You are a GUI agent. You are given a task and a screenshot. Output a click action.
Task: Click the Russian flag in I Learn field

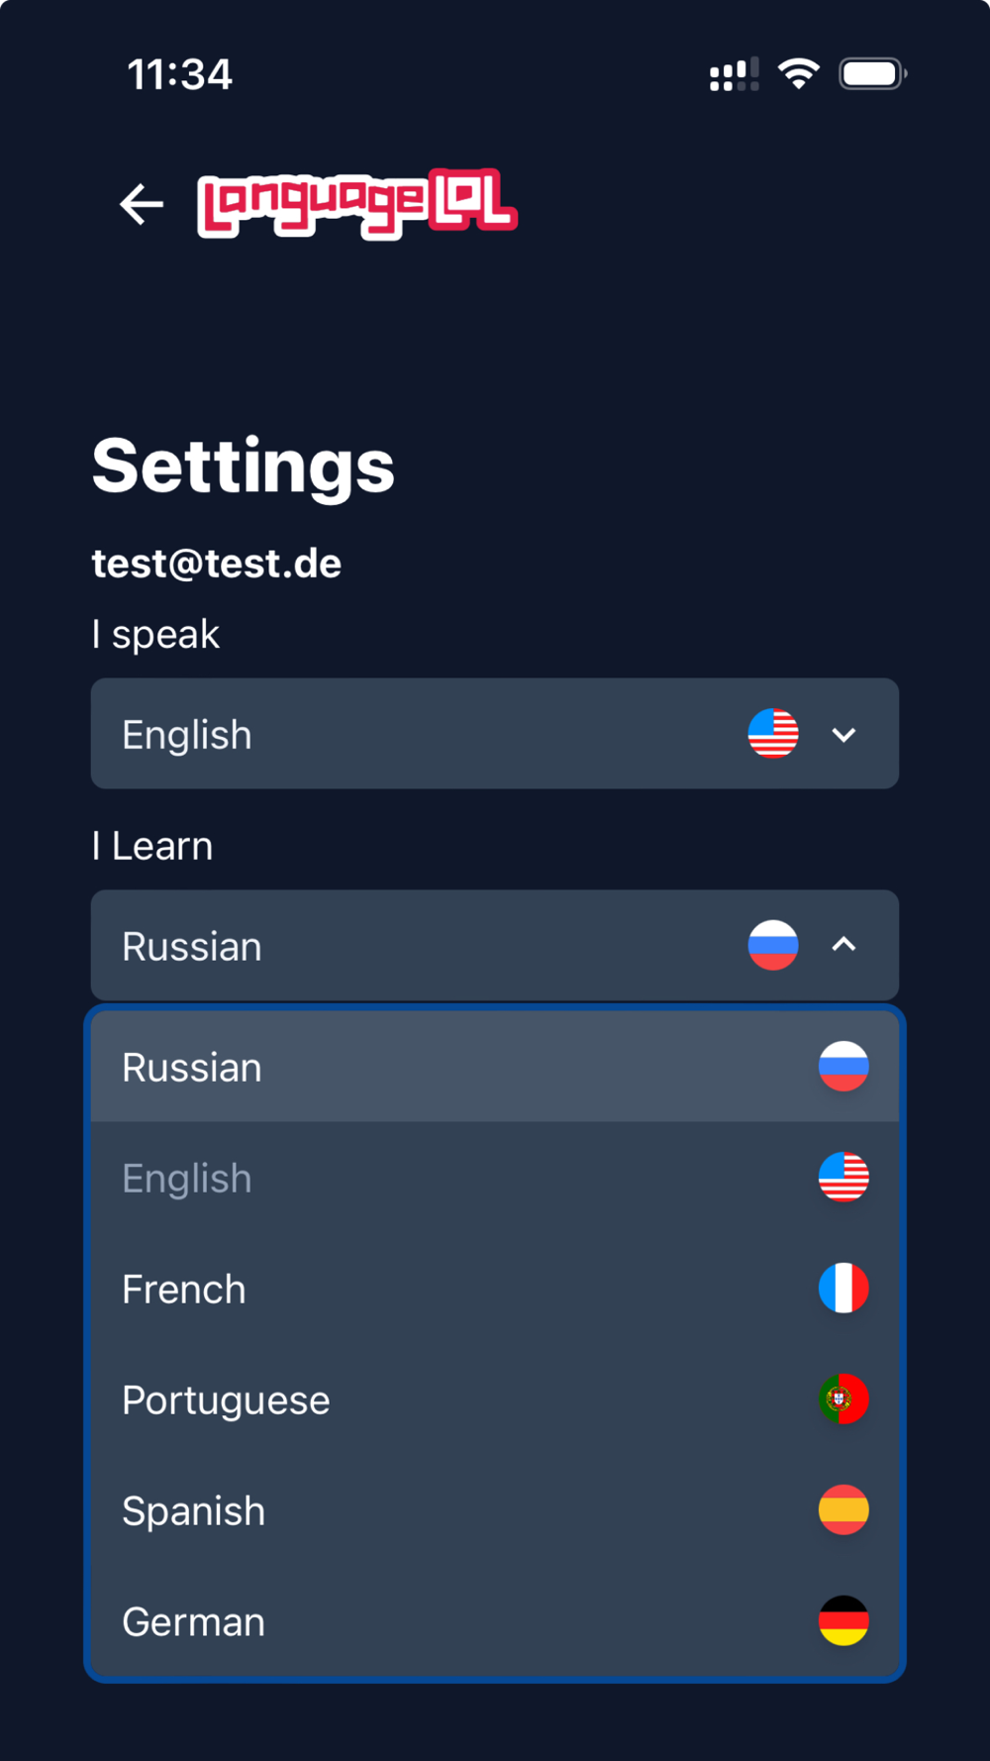point(773,945)
